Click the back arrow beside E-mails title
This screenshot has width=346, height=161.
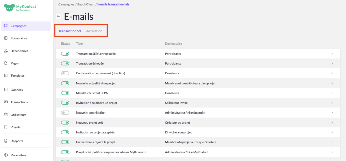tap(58, 17)
